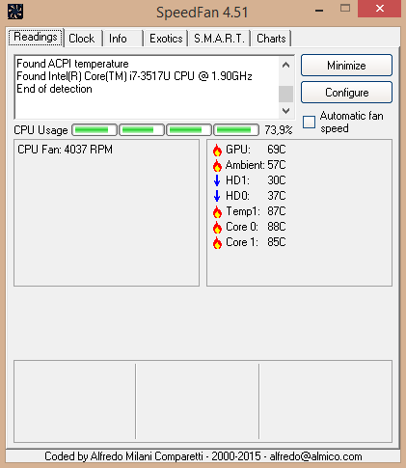Click the flame icon next to Temp1
Screen dimensions: 406x468
click(x=217, y=211)
